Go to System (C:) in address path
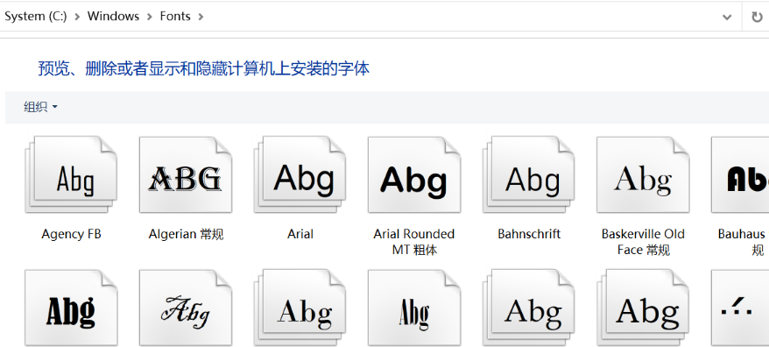769x347 pixels. pyautogui.click(x=35, y=16)
